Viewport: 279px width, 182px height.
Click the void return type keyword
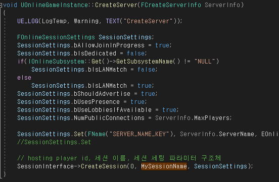(x=10, y=5)
